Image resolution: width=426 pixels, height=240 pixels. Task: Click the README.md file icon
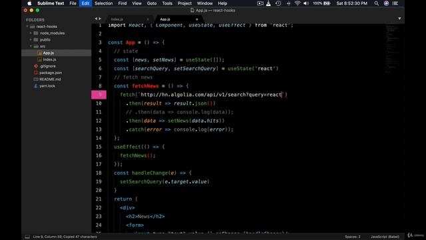click(36, 79)
